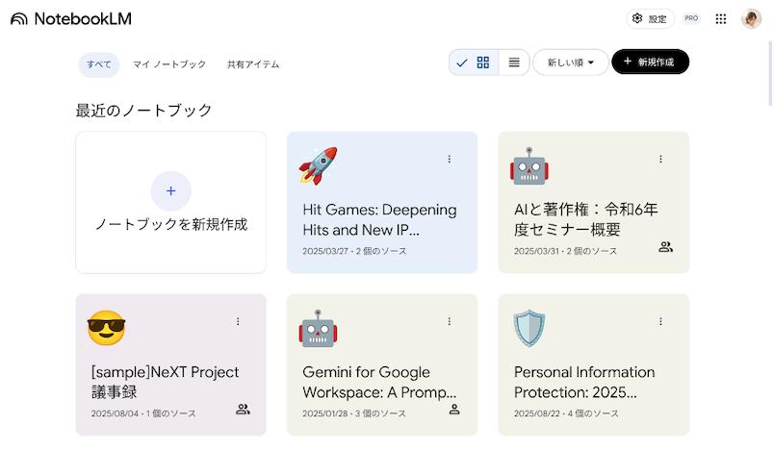Click the 最近のノートブック heading
This screenshot has height=450, width=774.
pos(143,111)
